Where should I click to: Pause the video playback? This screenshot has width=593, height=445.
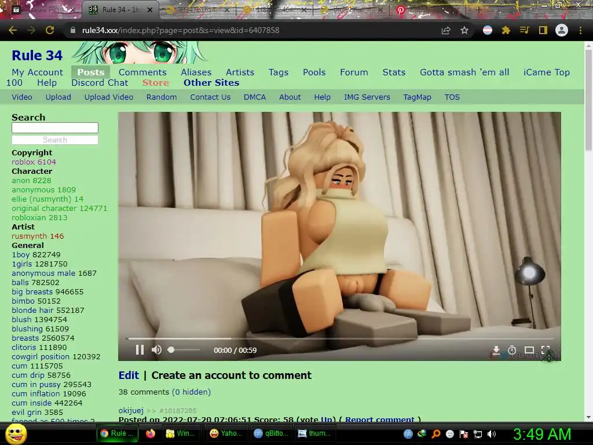140,350
